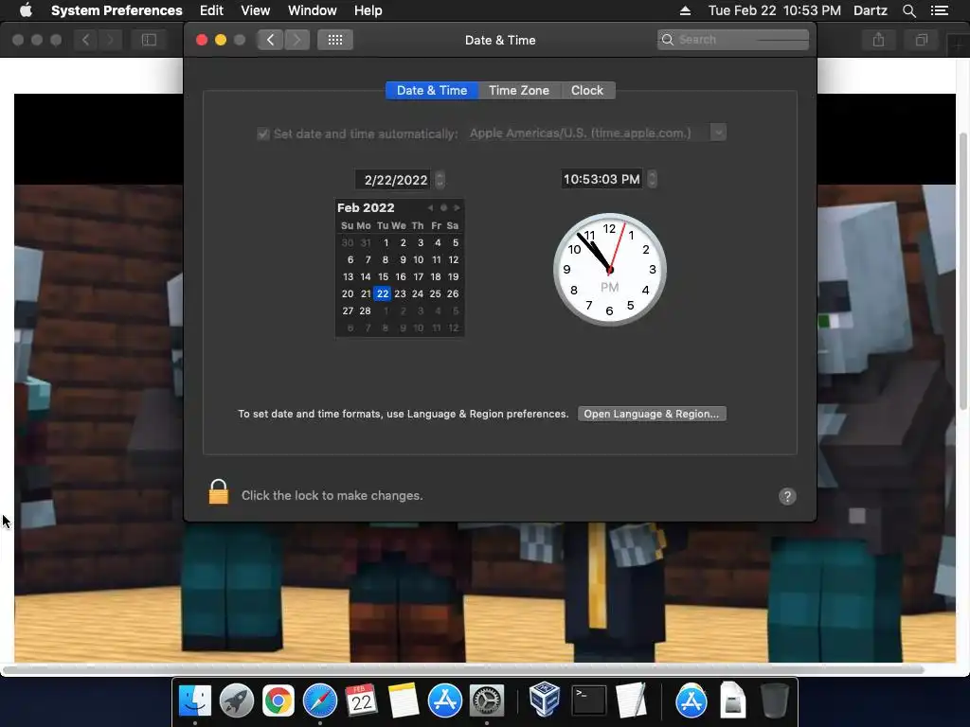Click the time stepper arrows

click(x=652, y=179)
